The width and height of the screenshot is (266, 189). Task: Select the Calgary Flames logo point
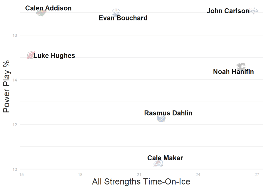[241, 66]
